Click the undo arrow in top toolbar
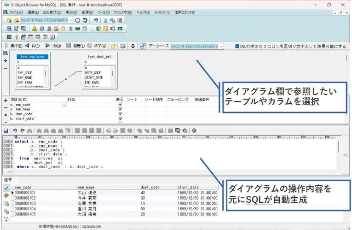The width and height of the screenshot is (352, 230). 95,20
